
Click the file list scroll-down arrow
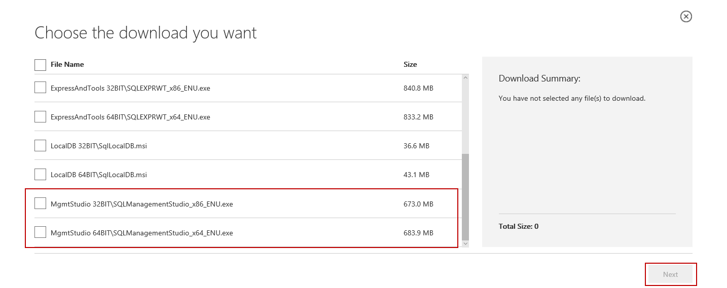(x=465, y=244)
